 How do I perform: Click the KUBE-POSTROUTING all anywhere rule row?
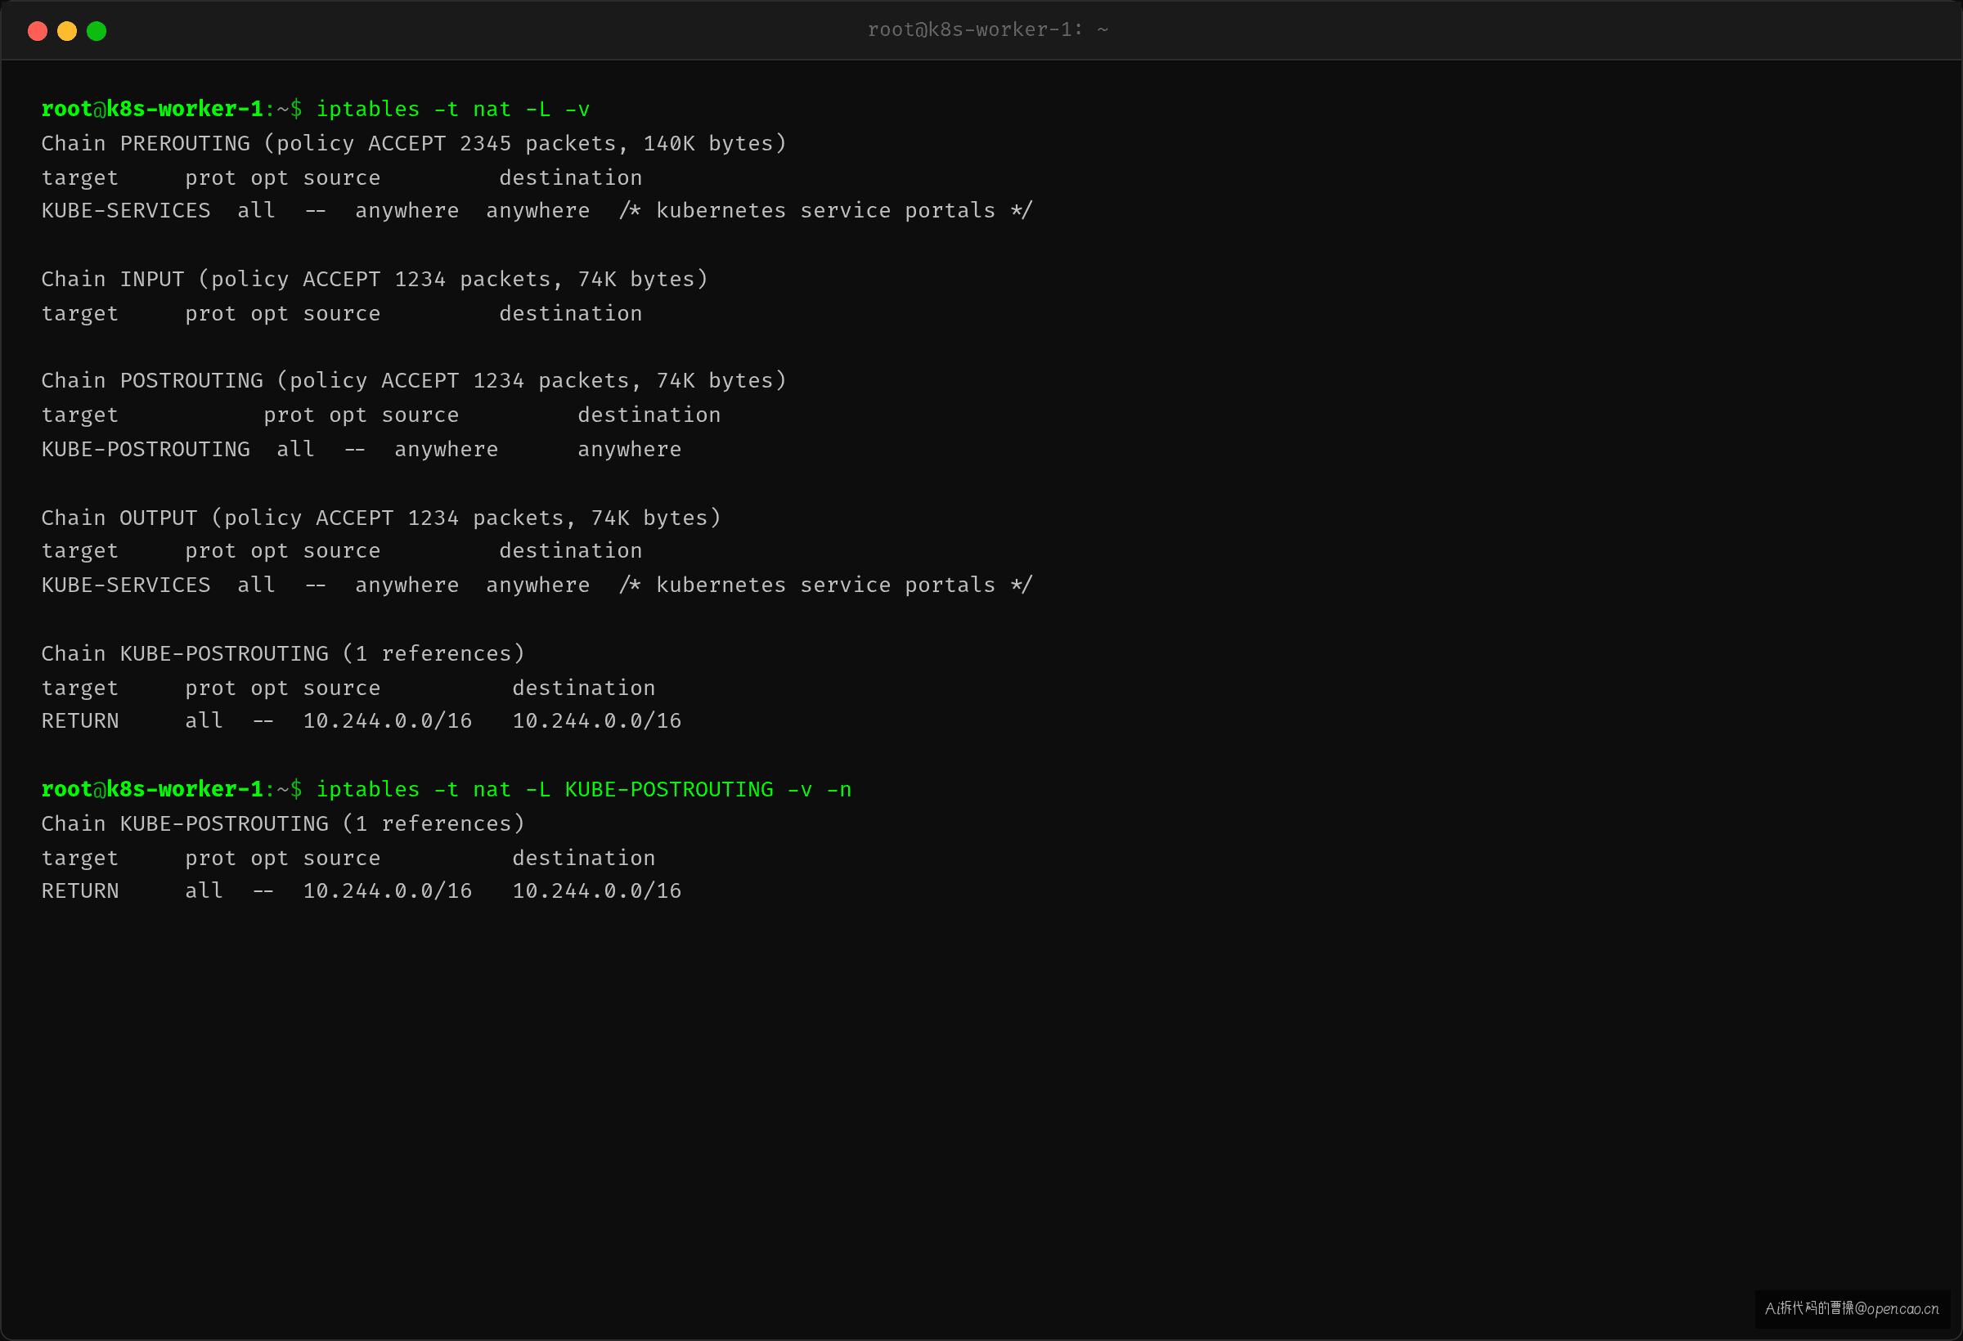point(362,449)
